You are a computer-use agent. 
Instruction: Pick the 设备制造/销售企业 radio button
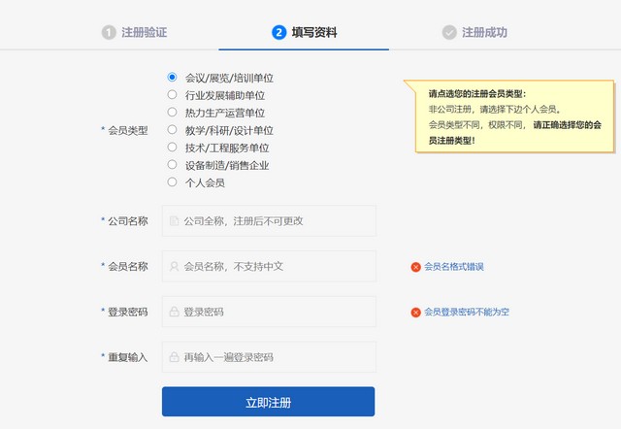172,164
